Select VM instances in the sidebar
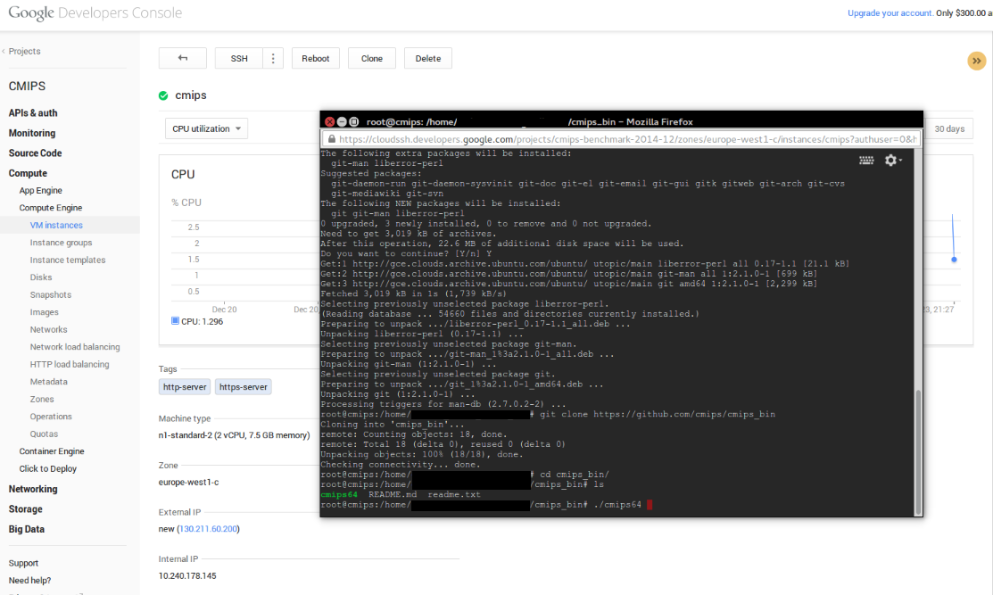 click(x=56, y=226)
